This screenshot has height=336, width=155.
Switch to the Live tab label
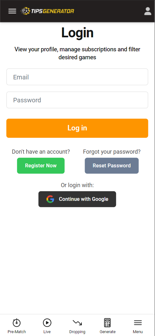point(47,332)
